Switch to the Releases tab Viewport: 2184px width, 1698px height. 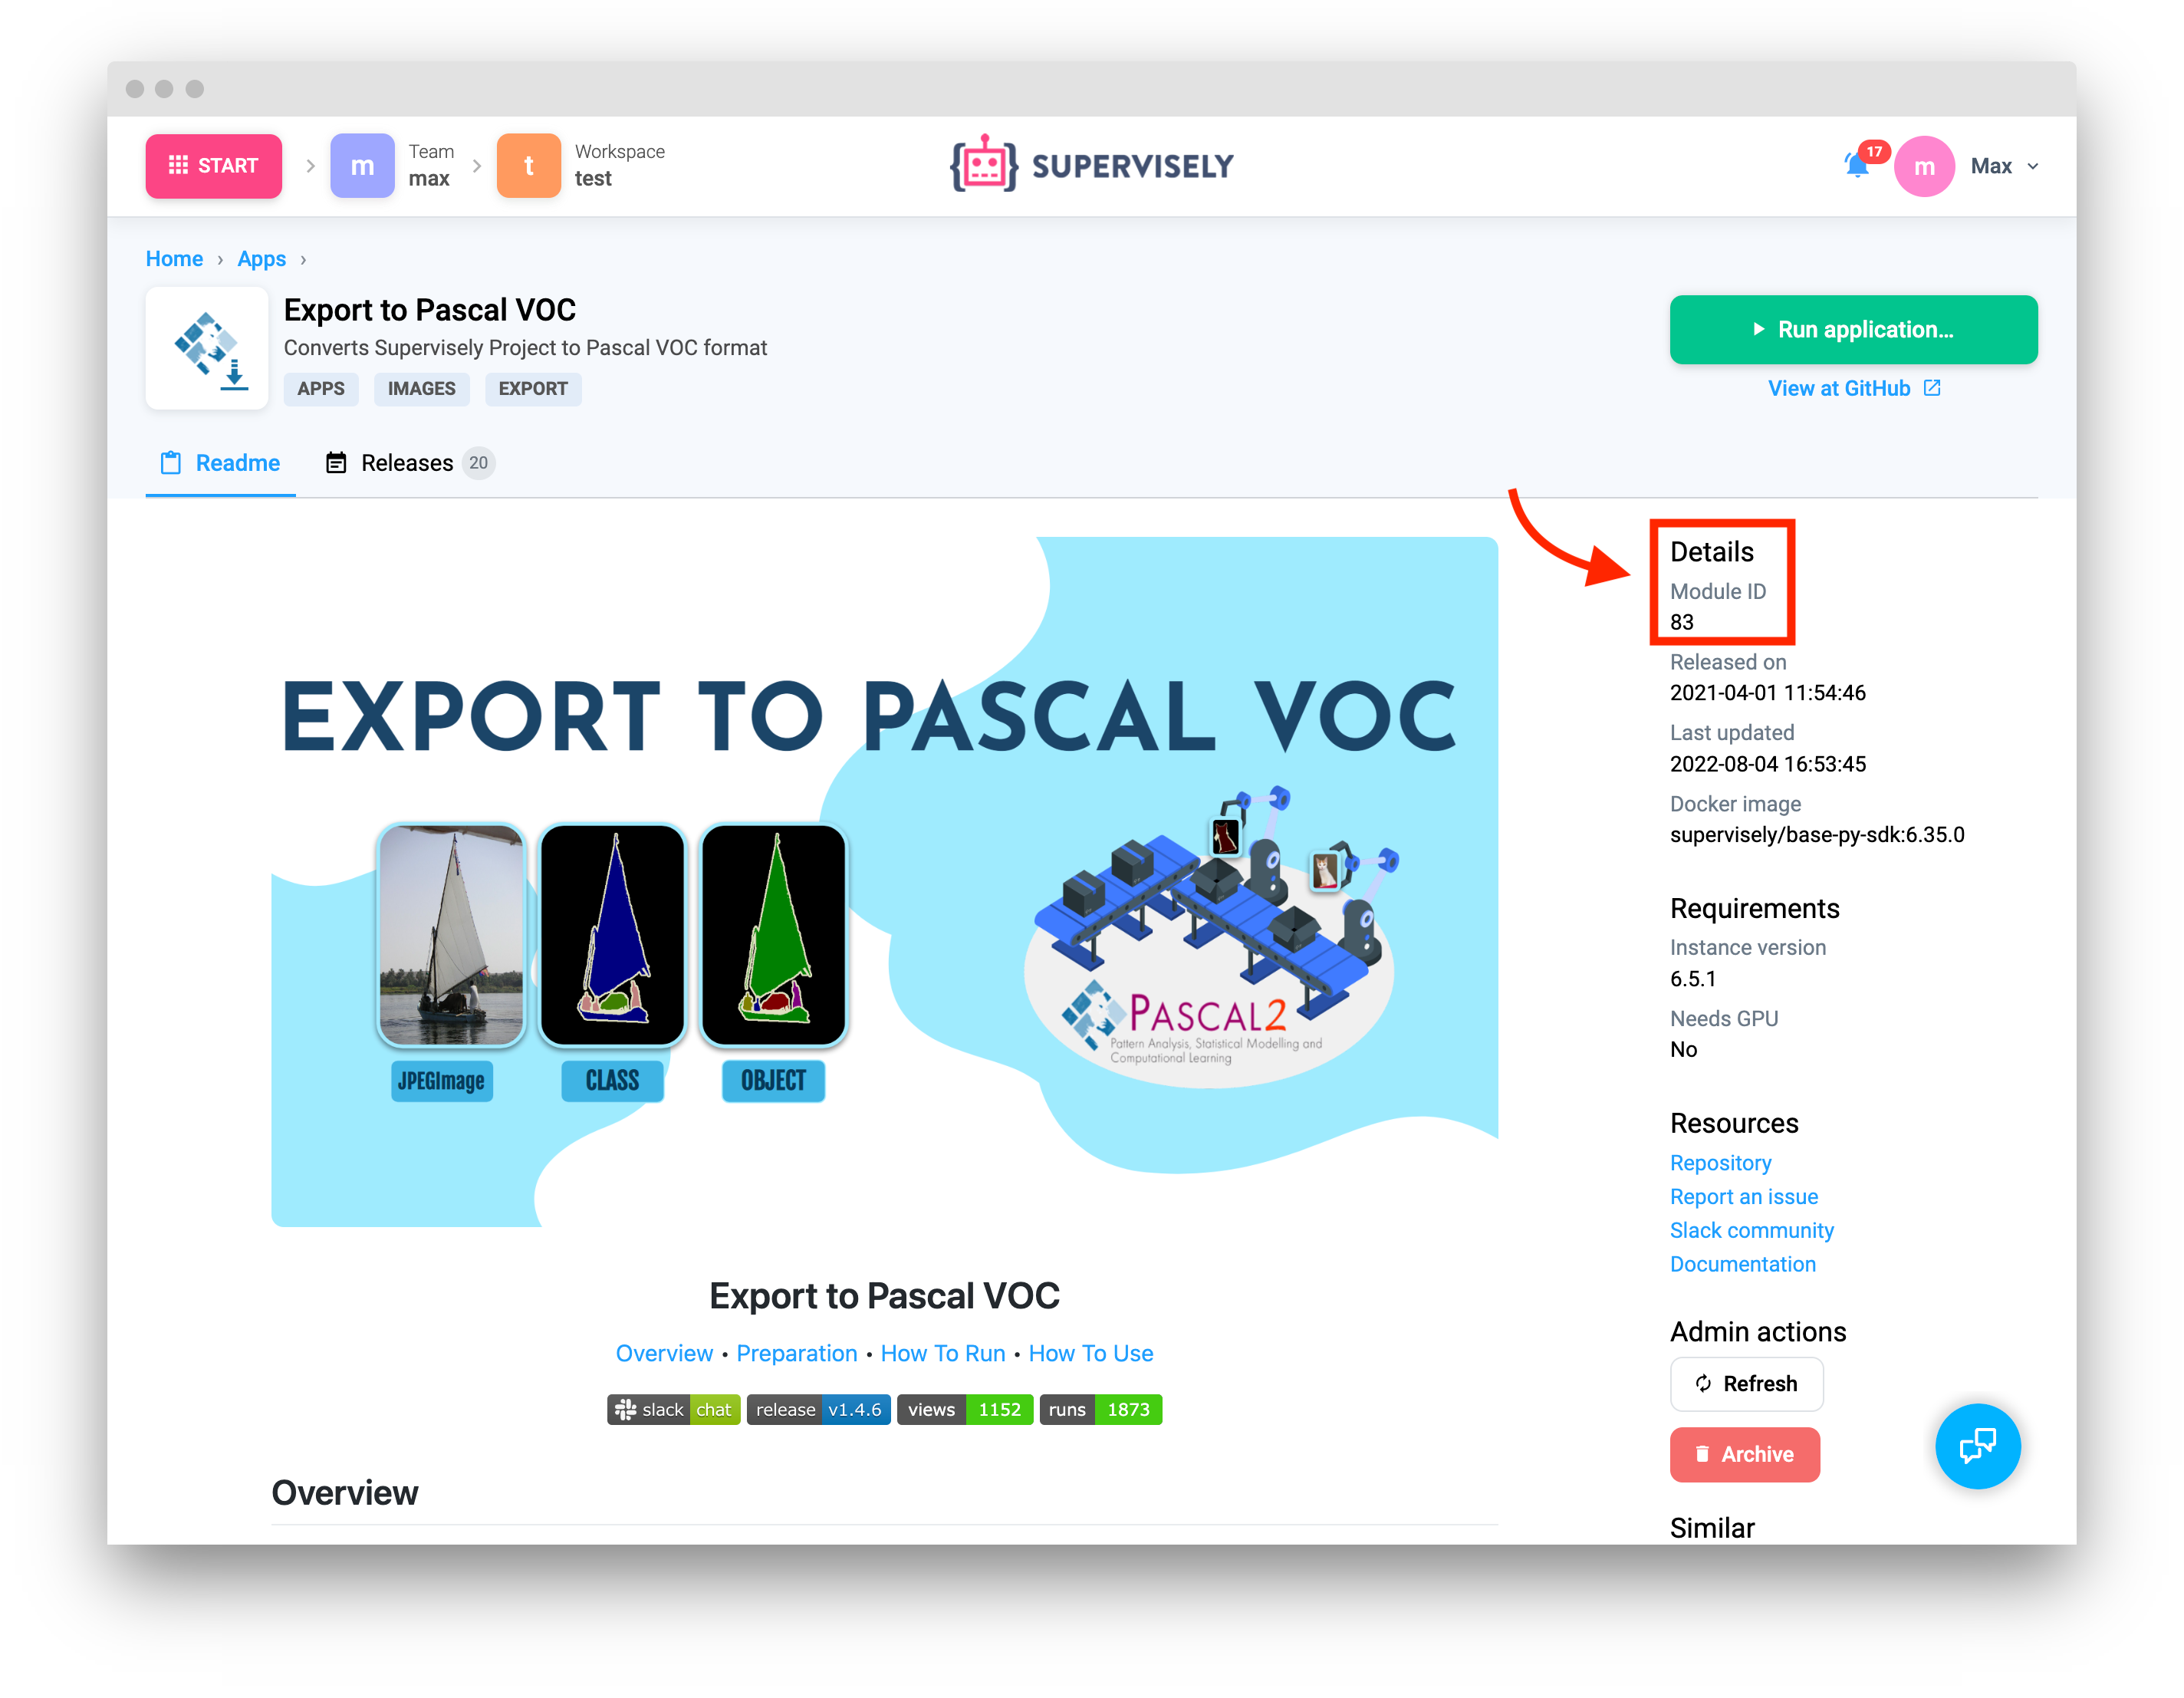[408, 463]
